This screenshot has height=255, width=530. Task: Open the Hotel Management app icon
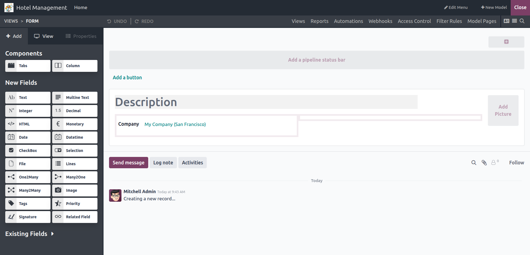coord(9,8)
